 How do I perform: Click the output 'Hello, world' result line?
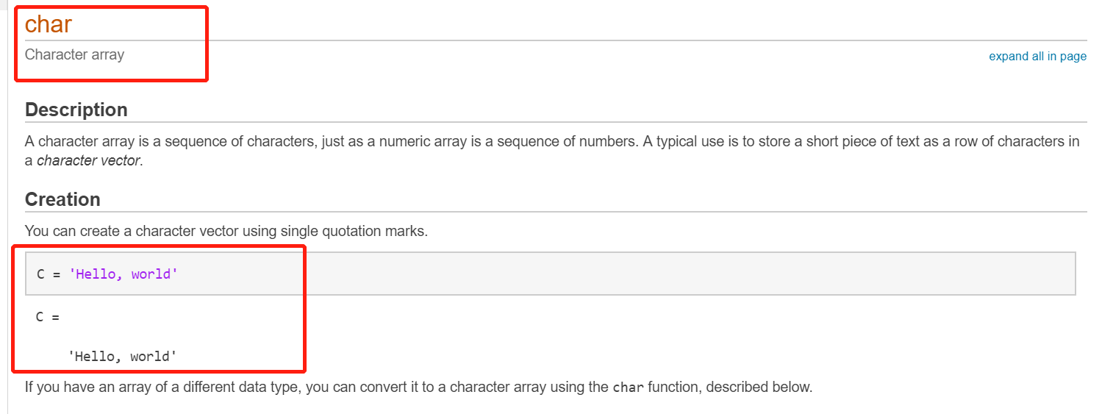(123, 357)
